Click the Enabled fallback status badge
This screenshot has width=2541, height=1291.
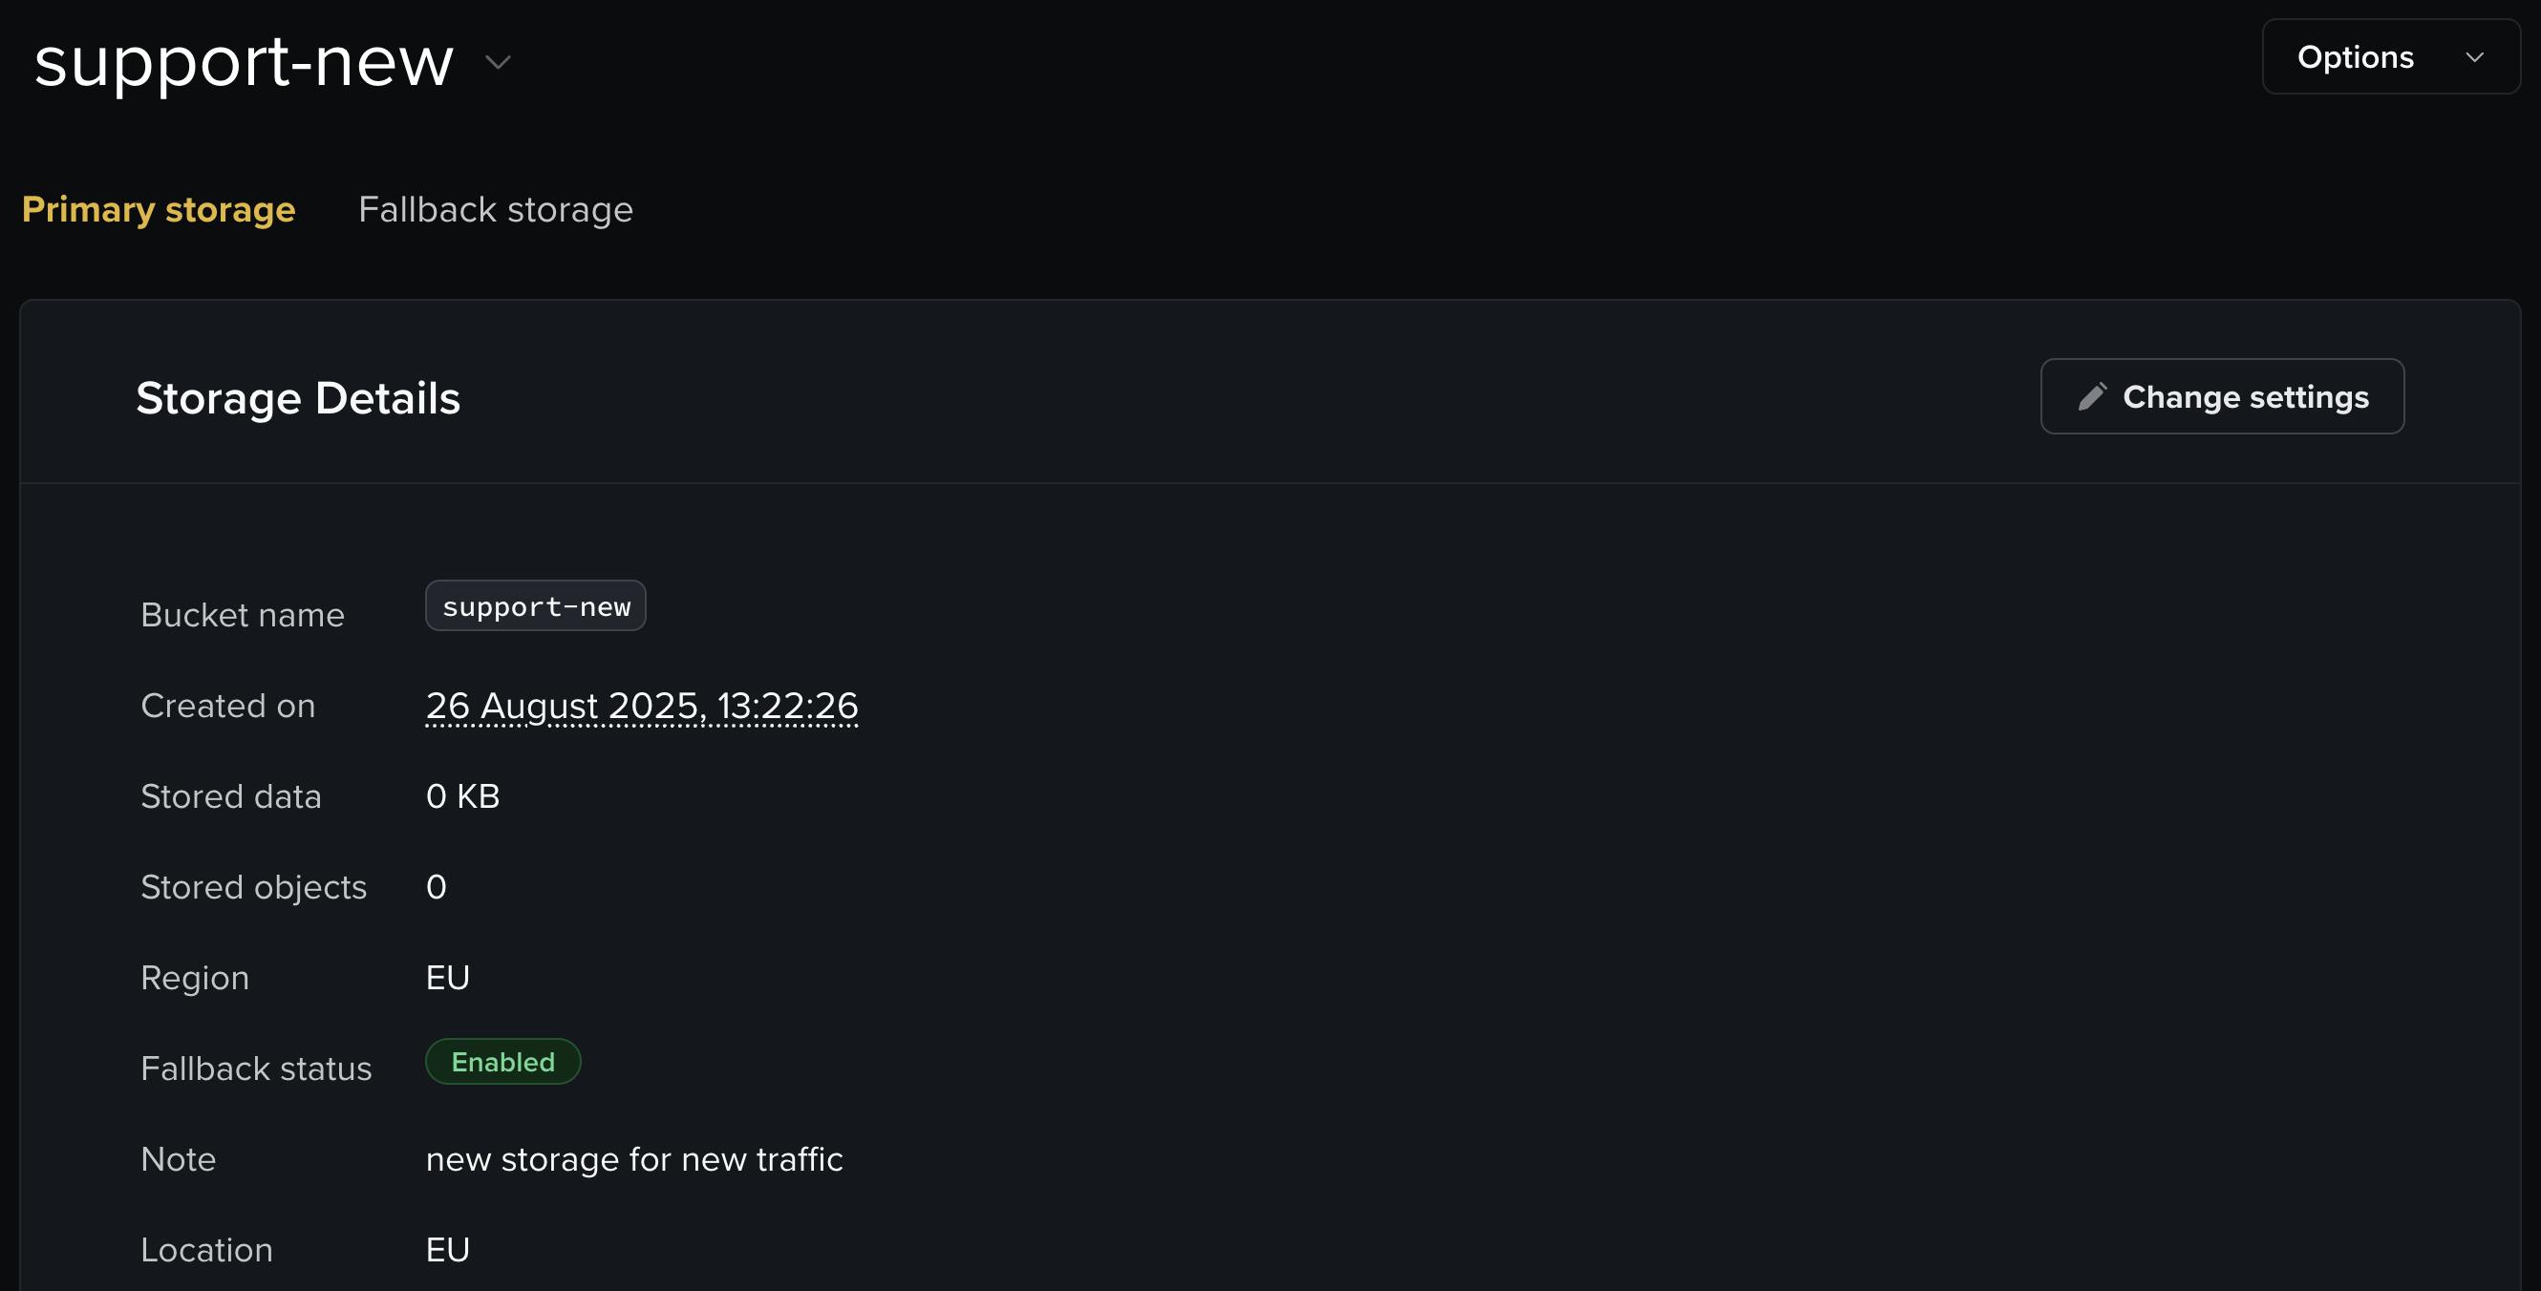[x=503, y=1062]
